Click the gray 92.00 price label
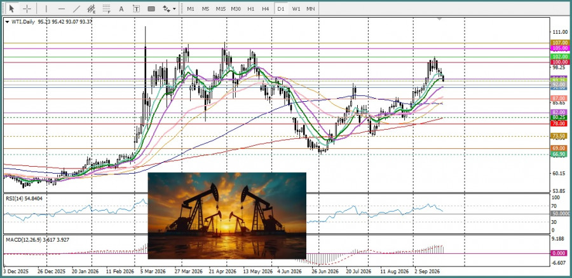 click(559, 85)
